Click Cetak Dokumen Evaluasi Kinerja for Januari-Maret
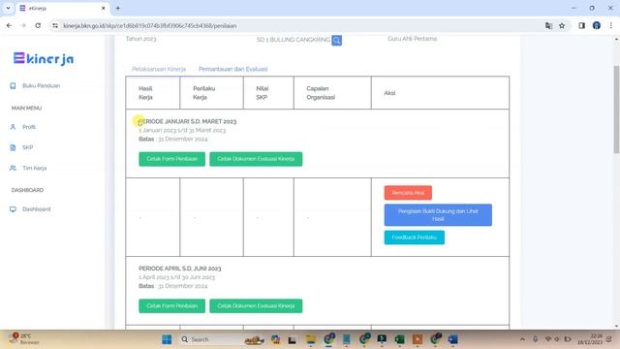Viewport: 620px width, 349px height. (x=256, y=159)
